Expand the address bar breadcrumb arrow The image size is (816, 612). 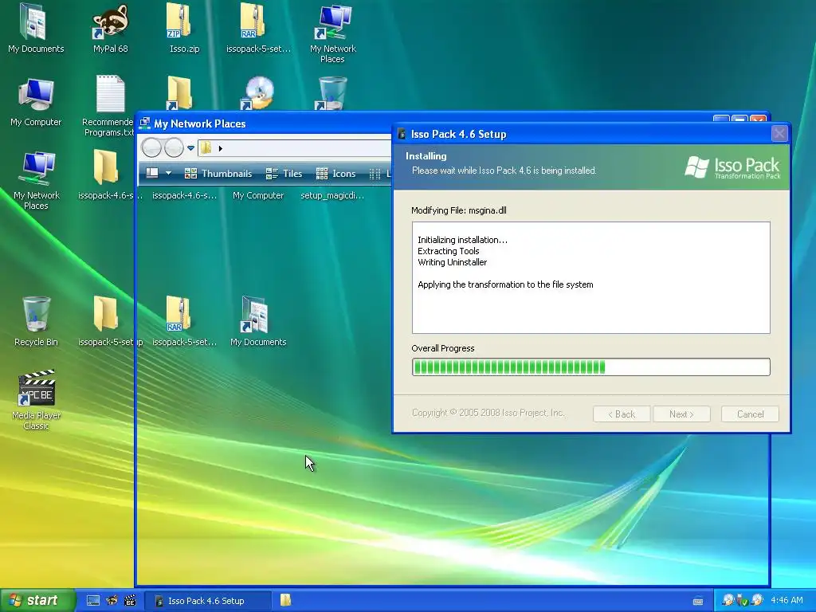click(221, 148)
